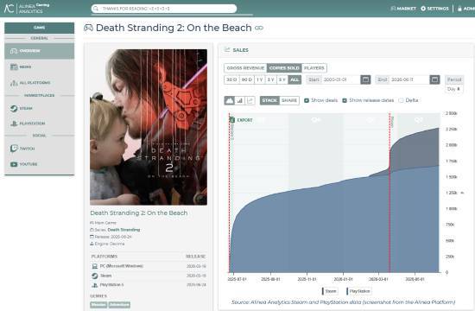The height and width of the screenshot is (311, 475).
Task: Open the Death Stranding series link
Action: click(x=123, y=230)
